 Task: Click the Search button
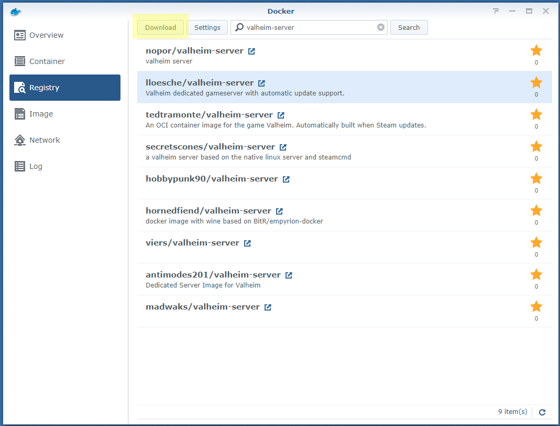(409, 27)
